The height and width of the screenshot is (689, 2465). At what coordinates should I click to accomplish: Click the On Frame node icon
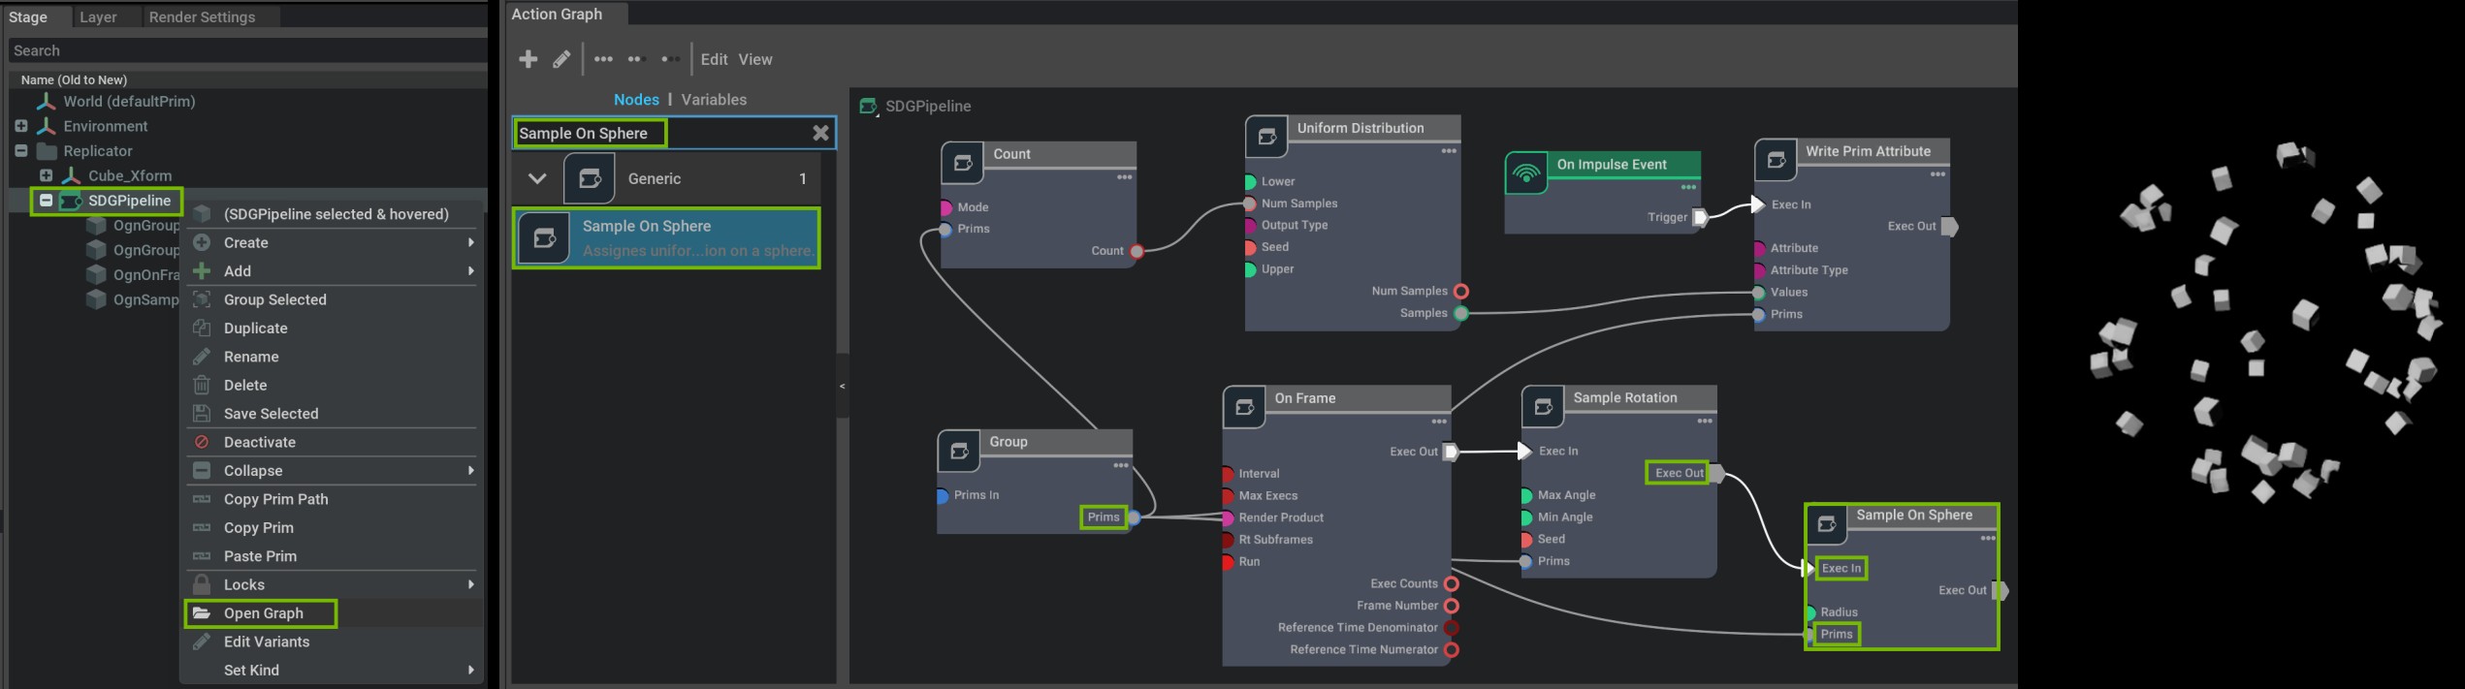coord(1244,407)
